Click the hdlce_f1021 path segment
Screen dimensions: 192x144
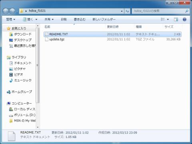[37, 11]
